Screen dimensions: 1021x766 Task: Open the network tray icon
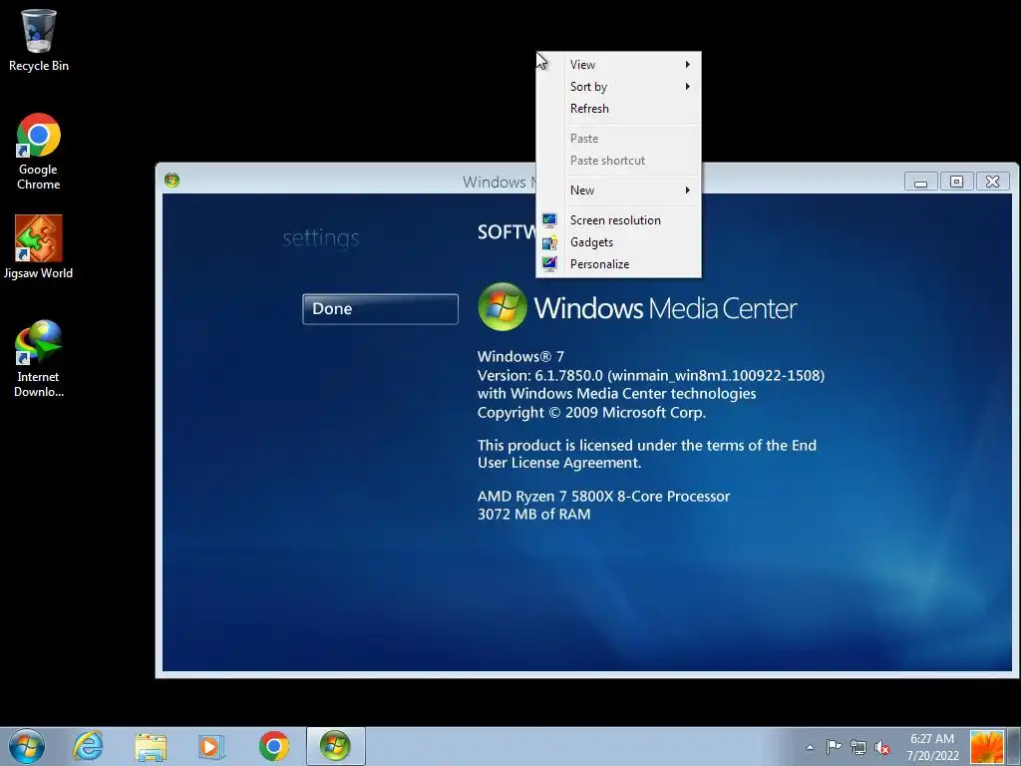click(858, 747)
